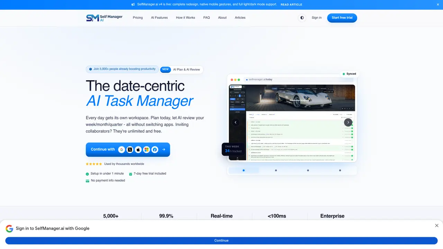Screen dimensions: 443x249
Task: Select the first carousel dot
Action: tap(244, 170)
